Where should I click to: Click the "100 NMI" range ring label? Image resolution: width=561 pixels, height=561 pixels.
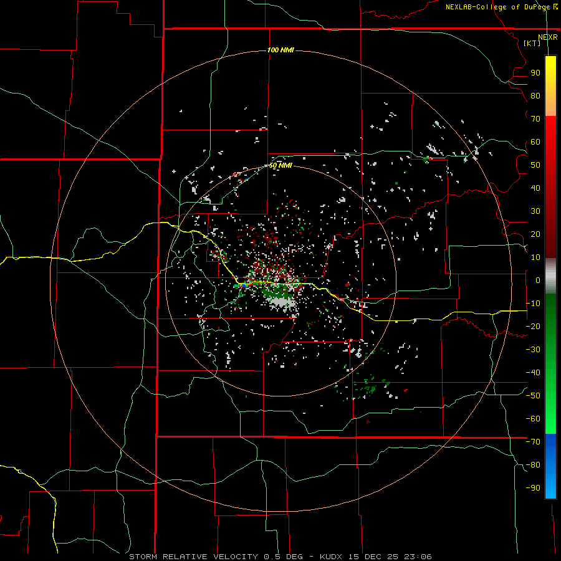280,50
